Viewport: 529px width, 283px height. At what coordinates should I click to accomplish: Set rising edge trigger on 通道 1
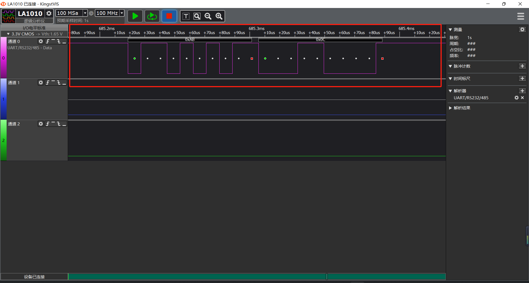click(x=48, y=83)
